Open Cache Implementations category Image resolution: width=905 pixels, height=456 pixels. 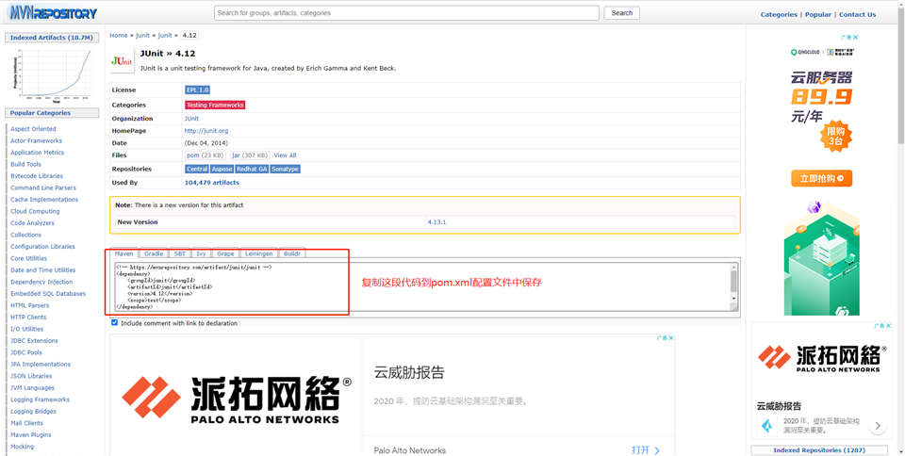(x=44, y=200)
